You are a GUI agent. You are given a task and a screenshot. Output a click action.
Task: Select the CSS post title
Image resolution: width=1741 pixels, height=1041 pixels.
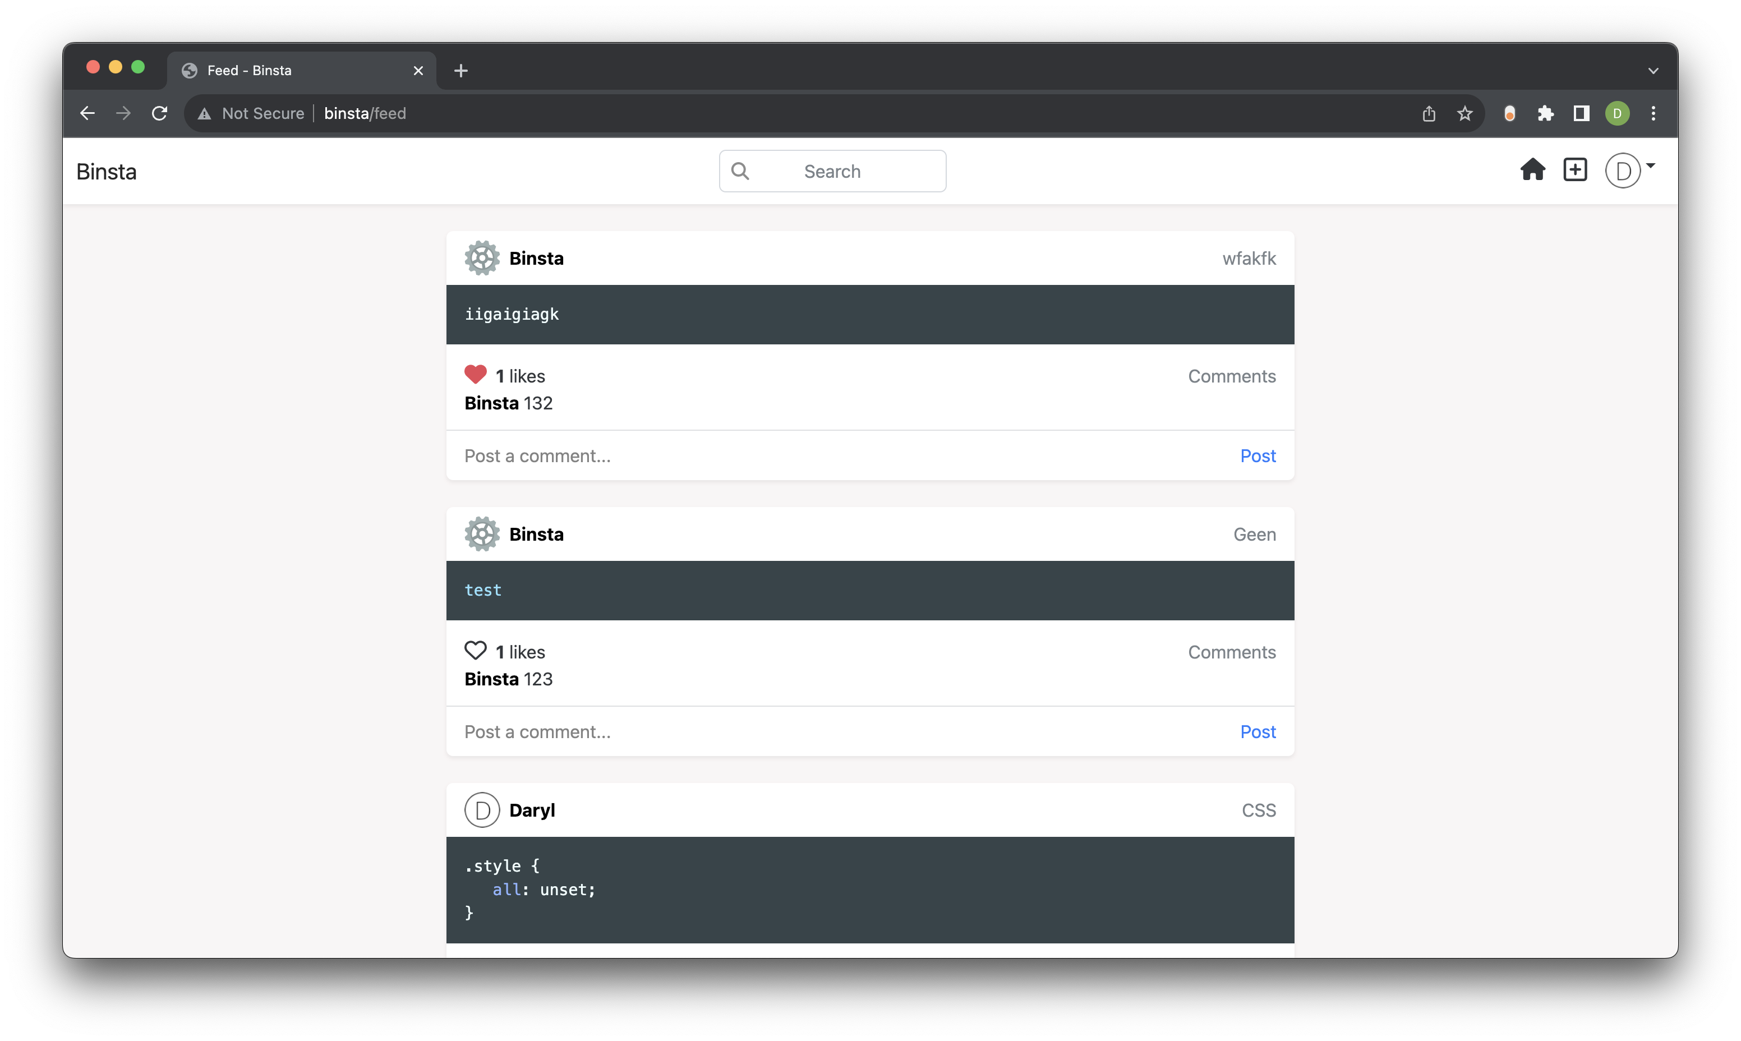coord(1259,810)
